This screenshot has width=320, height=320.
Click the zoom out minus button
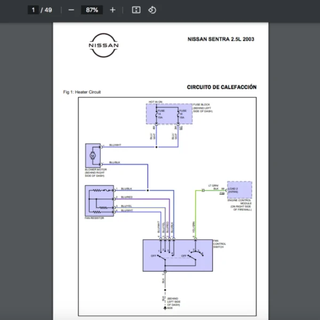coord(71,10)
